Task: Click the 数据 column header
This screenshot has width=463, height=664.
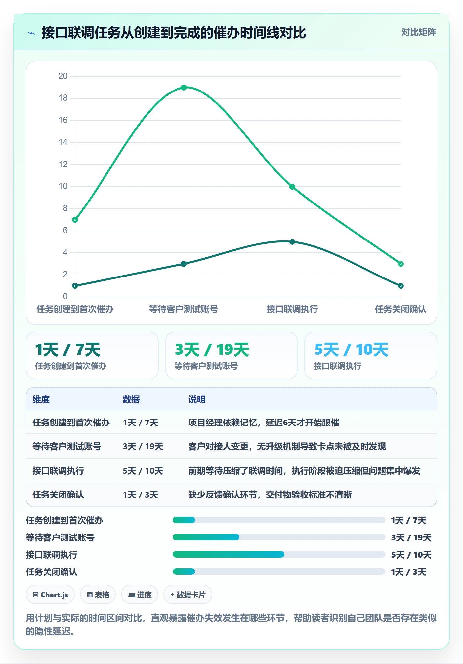Action: [x=131, y=399]
